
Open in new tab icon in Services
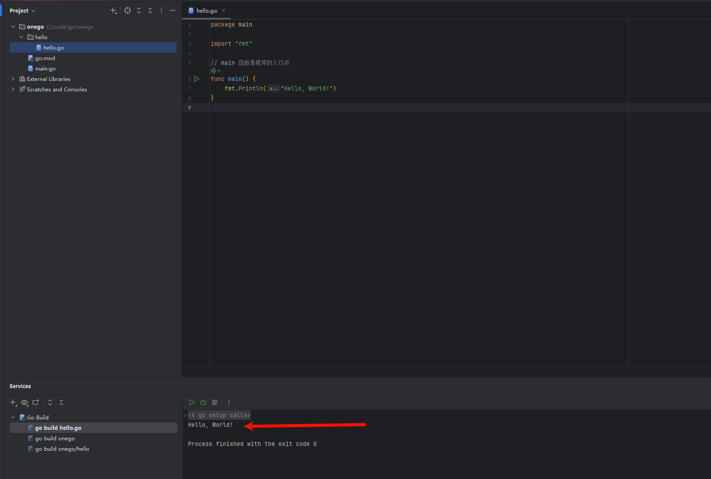36,402
